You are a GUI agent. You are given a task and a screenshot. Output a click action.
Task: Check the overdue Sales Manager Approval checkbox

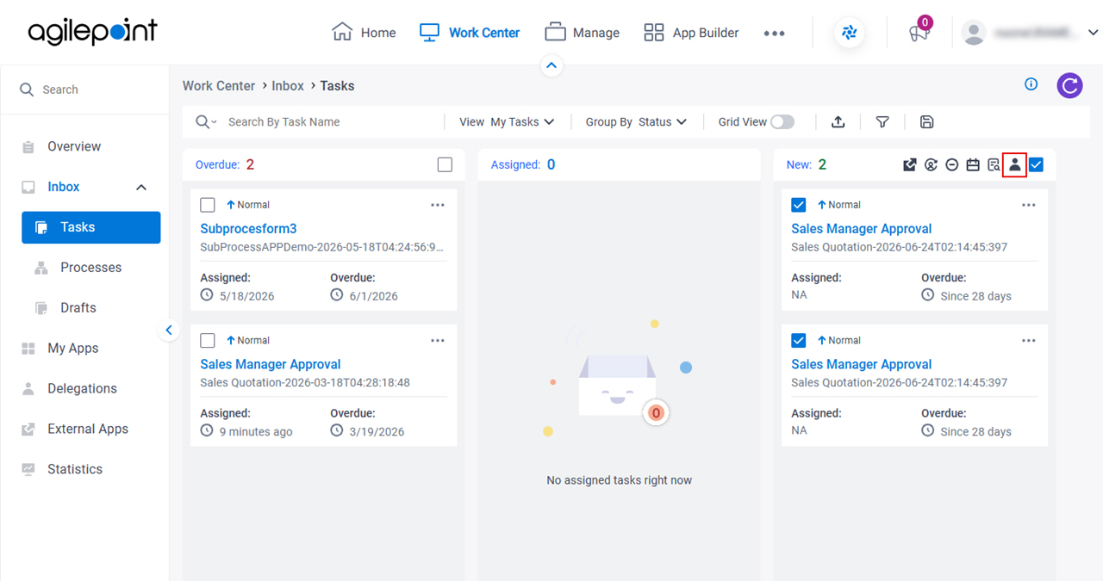(x=208, y=340)
